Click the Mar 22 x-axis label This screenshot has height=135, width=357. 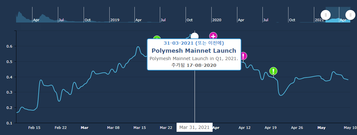point(166,128)
